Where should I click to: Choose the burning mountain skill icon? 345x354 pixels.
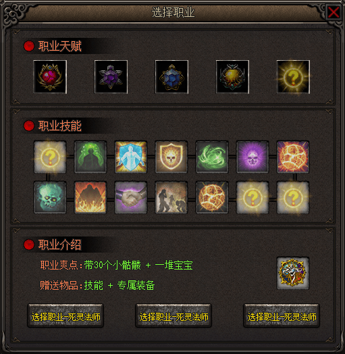pyautogui.click(x=90, y=197)
